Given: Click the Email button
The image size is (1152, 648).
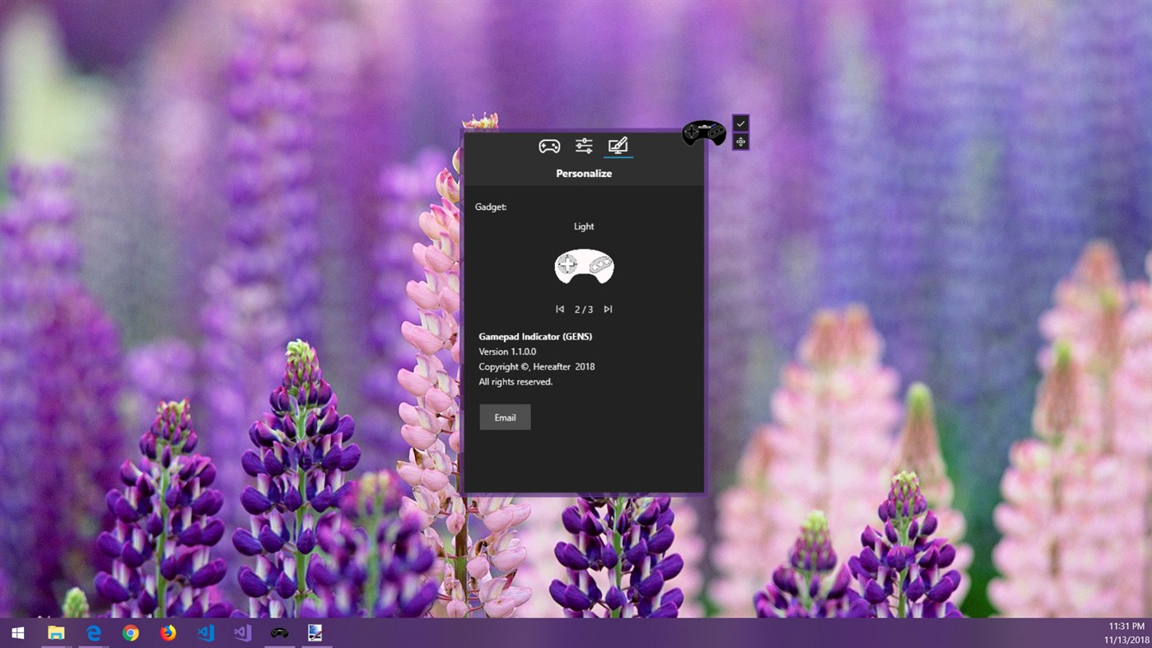Looking at the screenshot, I should (505, 417).
